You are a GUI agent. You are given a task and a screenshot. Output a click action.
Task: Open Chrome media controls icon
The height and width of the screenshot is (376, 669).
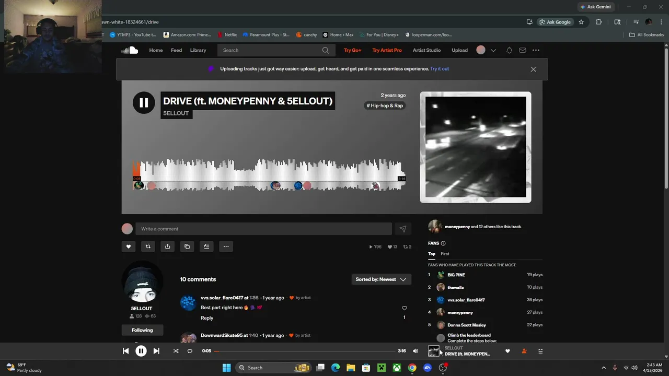(x=636, y=22)
